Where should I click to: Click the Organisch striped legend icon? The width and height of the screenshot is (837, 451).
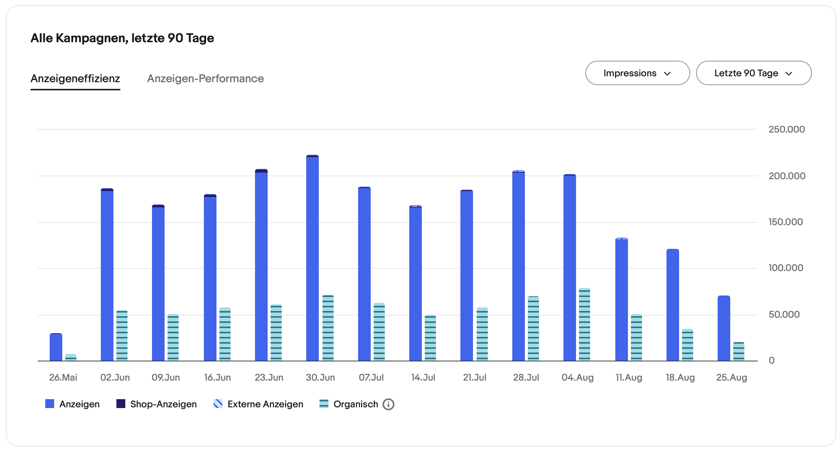tap(324, 404)
